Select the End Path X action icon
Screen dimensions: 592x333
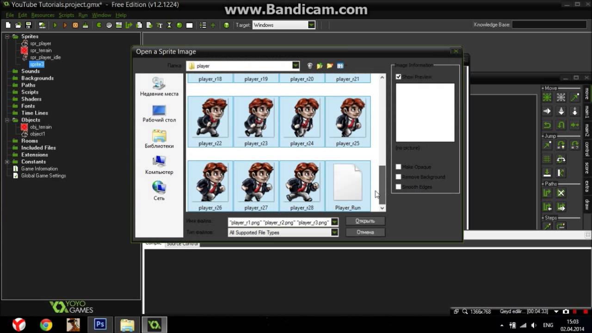click(561, 193)
